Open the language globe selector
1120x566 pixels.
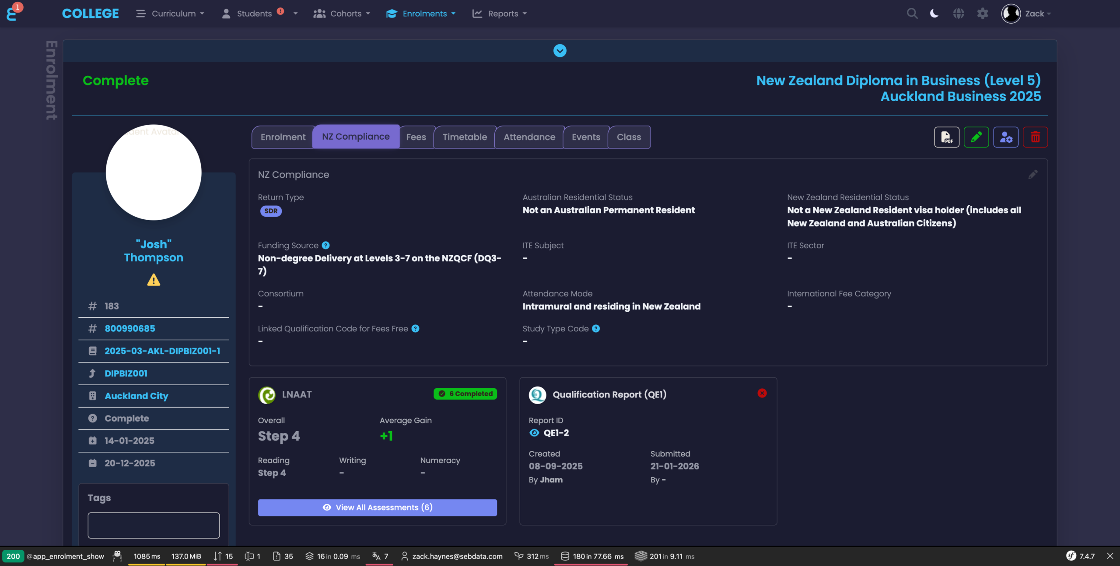(x=959, y=14)
